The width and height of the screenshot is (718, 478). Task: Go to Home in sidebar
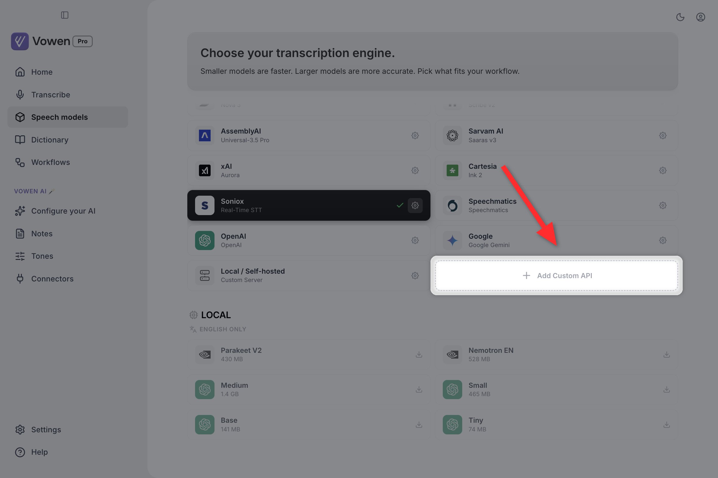point(68,72)
